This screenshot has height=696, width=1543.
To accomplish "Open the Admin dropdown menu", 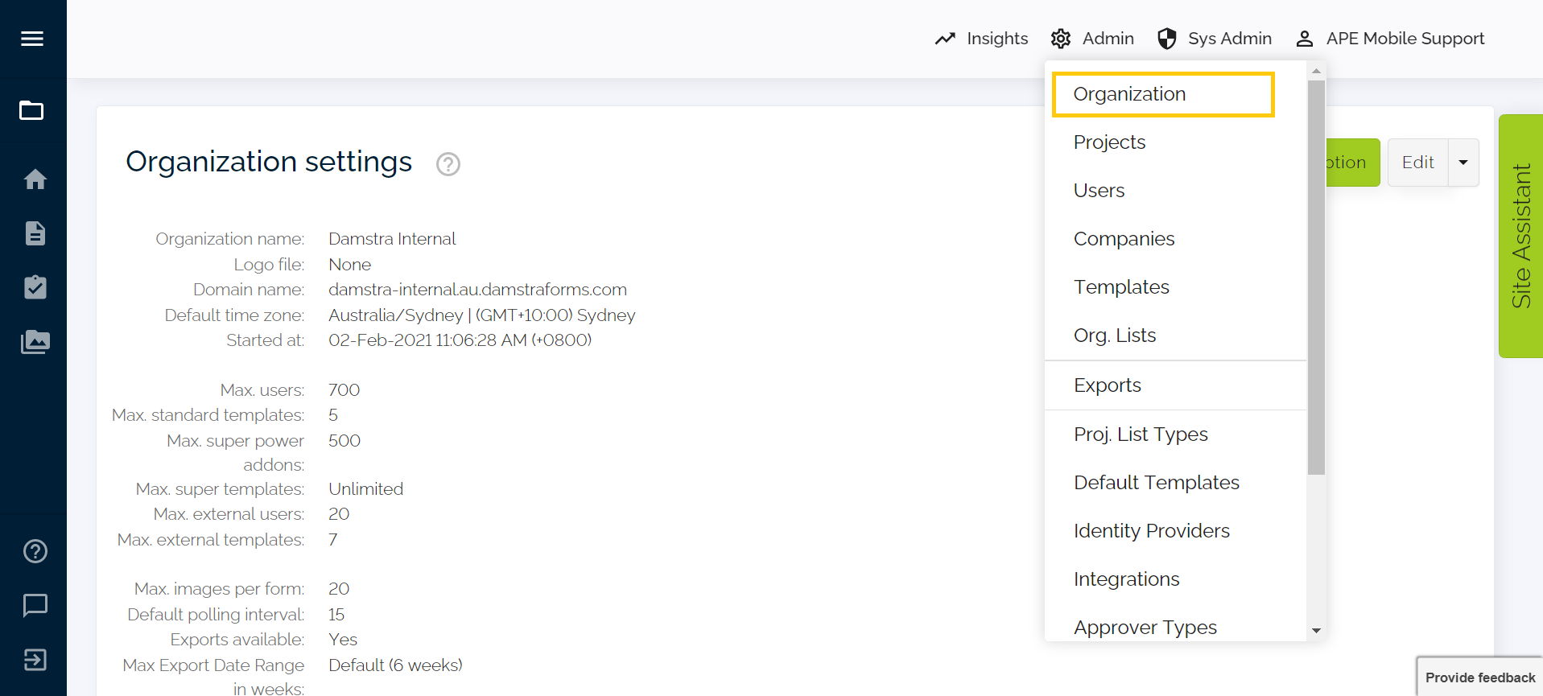I will (1092, 39).
